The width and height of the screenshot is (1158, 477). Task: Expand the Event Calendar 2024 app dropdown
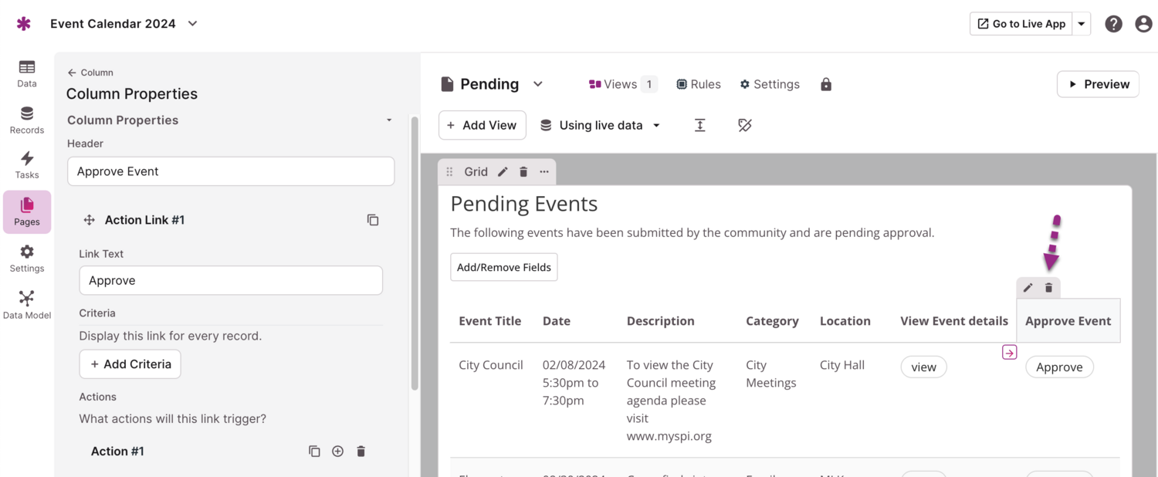point(193,24)
